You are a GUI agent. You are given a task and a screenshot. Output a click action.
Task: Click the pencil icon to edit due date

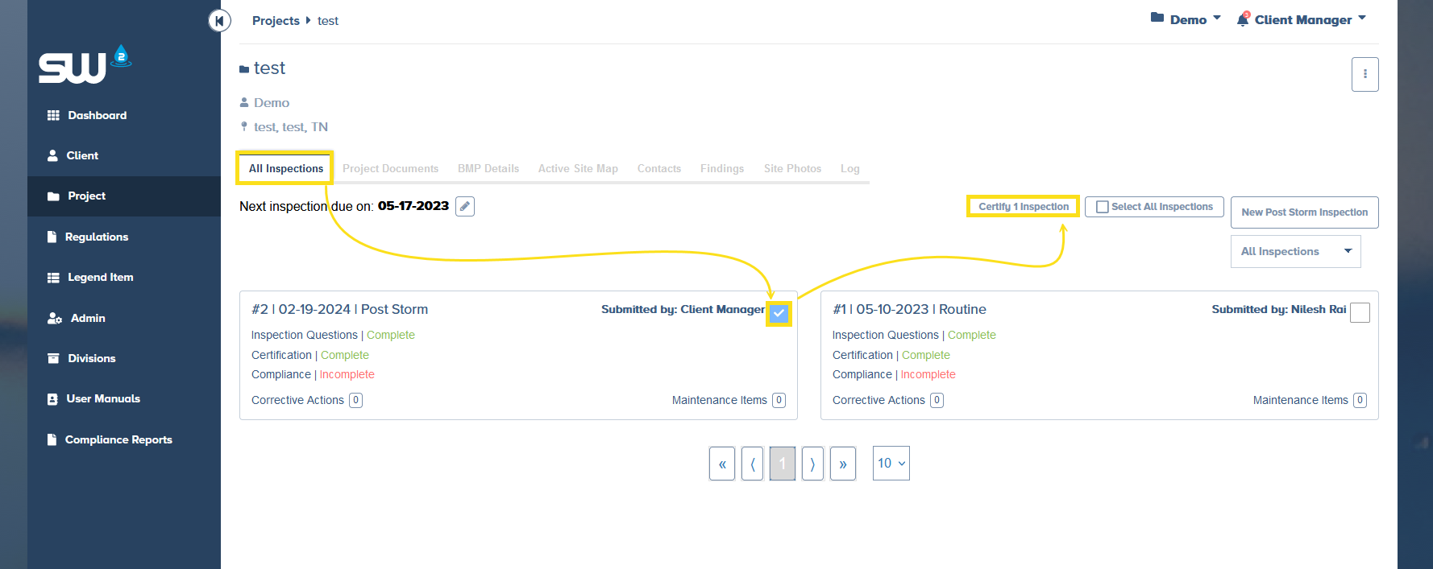465,207
